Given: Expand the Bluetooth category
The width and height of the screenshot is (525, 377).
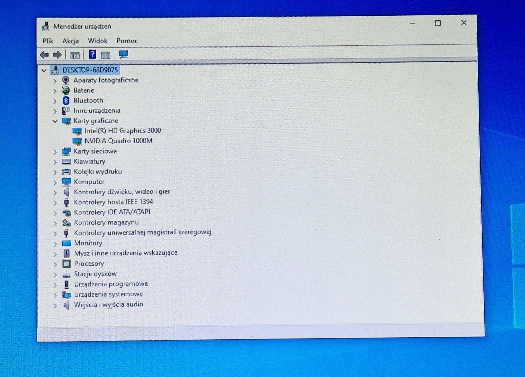Looking at the screenshot, I should click(x=55, y=101).
